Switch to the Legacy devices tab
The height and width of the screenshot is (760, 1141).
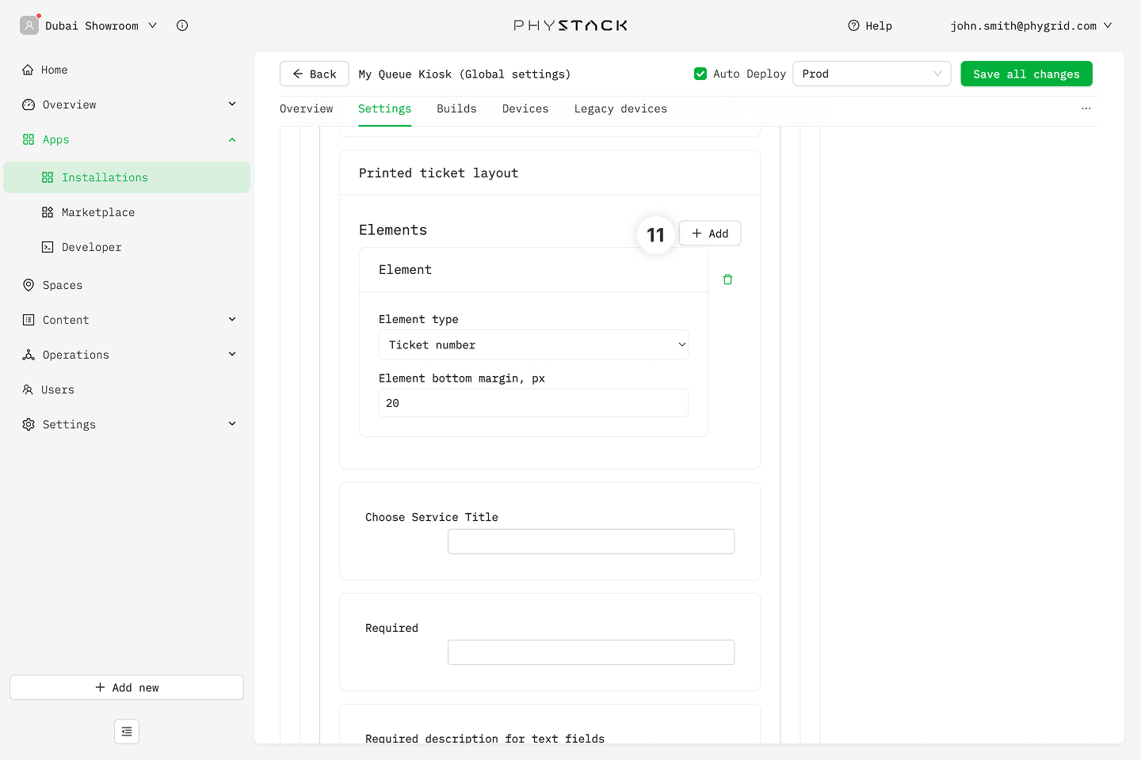point(620,108)
